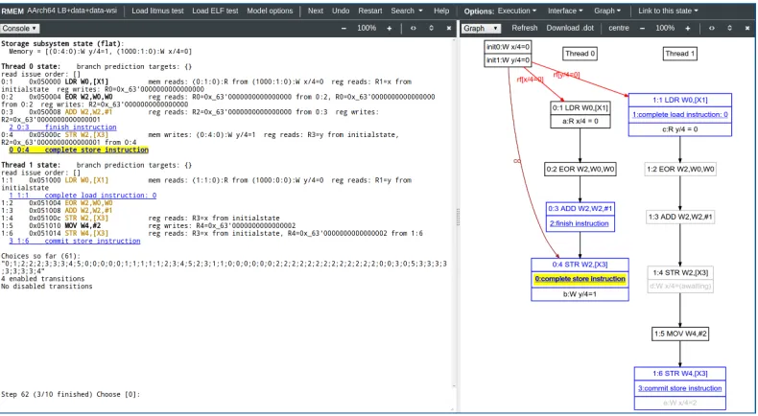Click graph link '1:complete load instruction: 0'
This screenshot has width=758, height=416.
(680, 114)
